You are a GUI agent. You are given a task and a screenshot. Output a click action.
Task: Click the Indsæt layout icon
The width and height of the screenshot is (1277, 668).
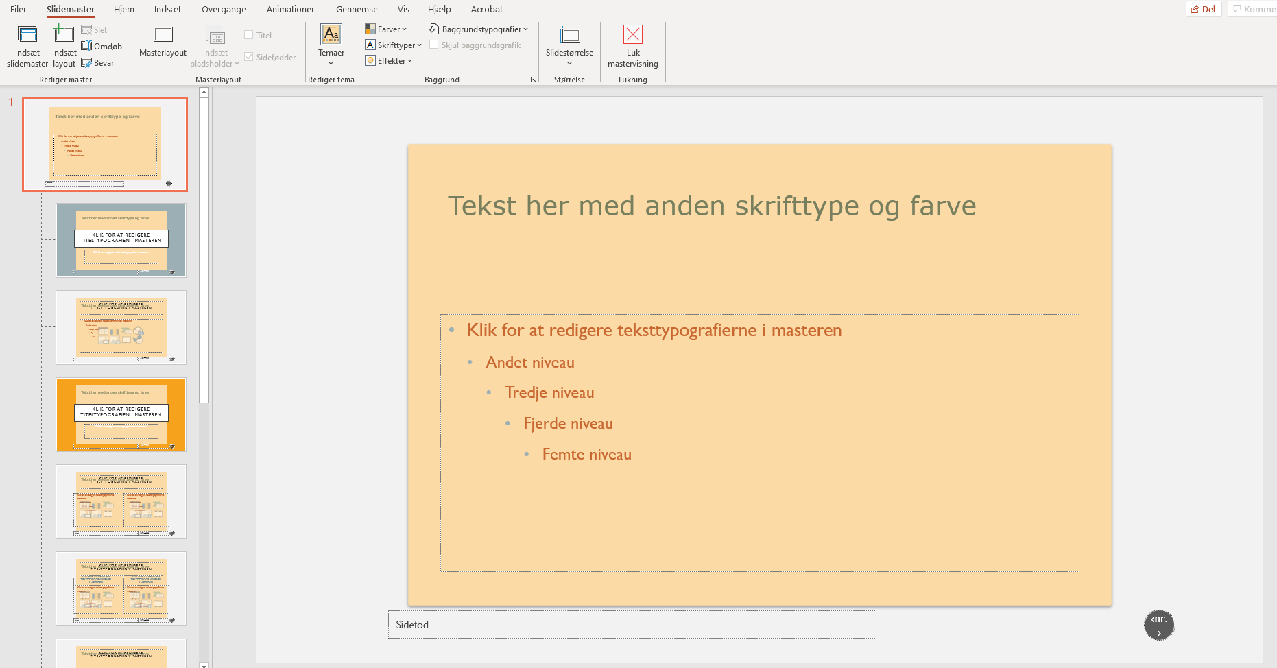(63, 45)
